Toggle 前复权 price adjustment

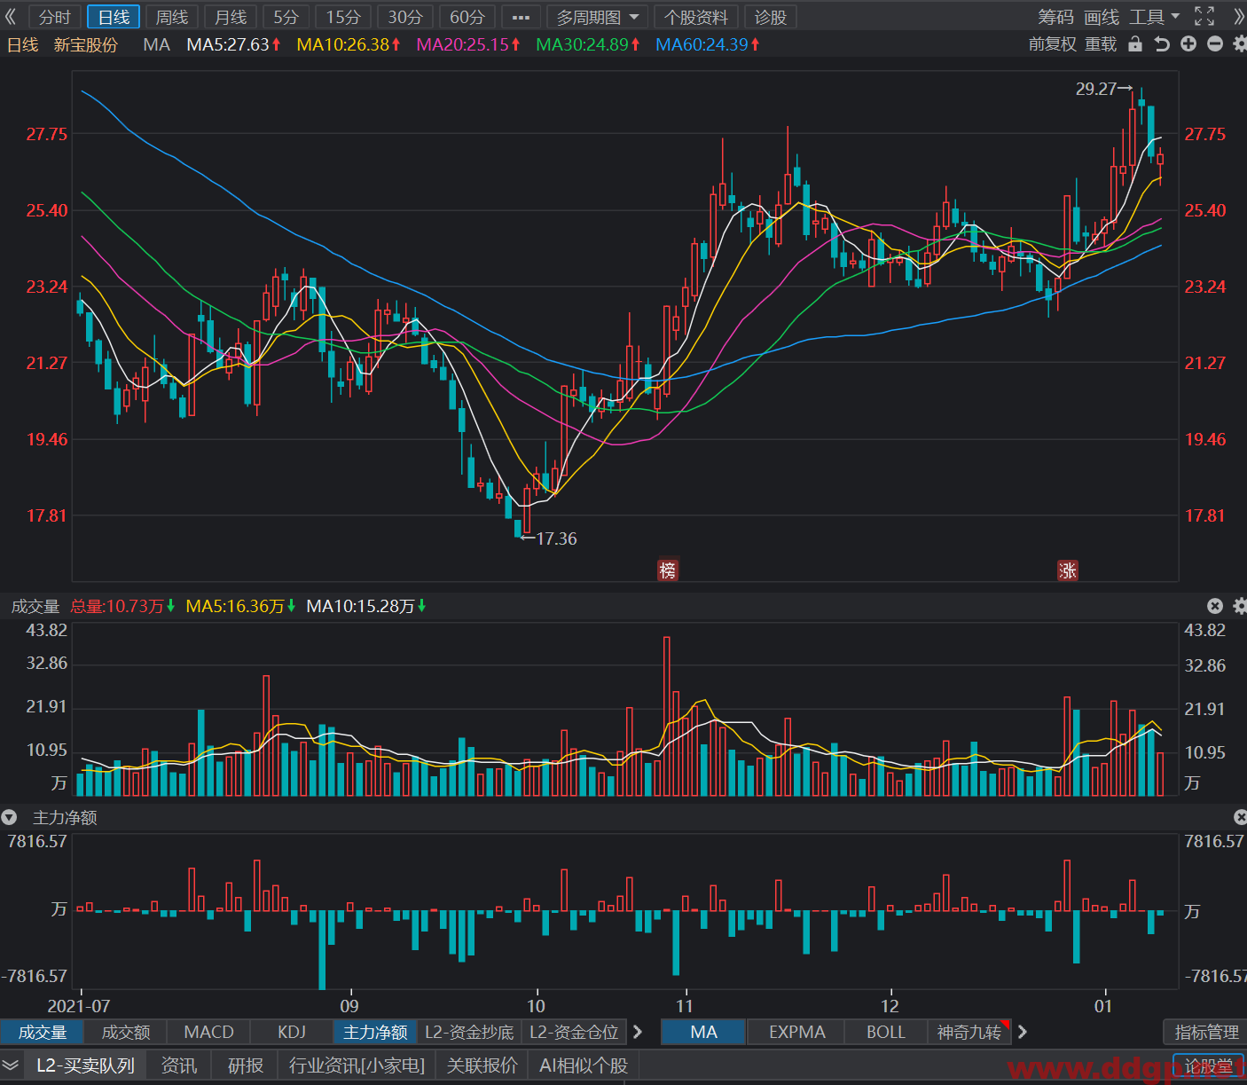(x=1052, y=44)
